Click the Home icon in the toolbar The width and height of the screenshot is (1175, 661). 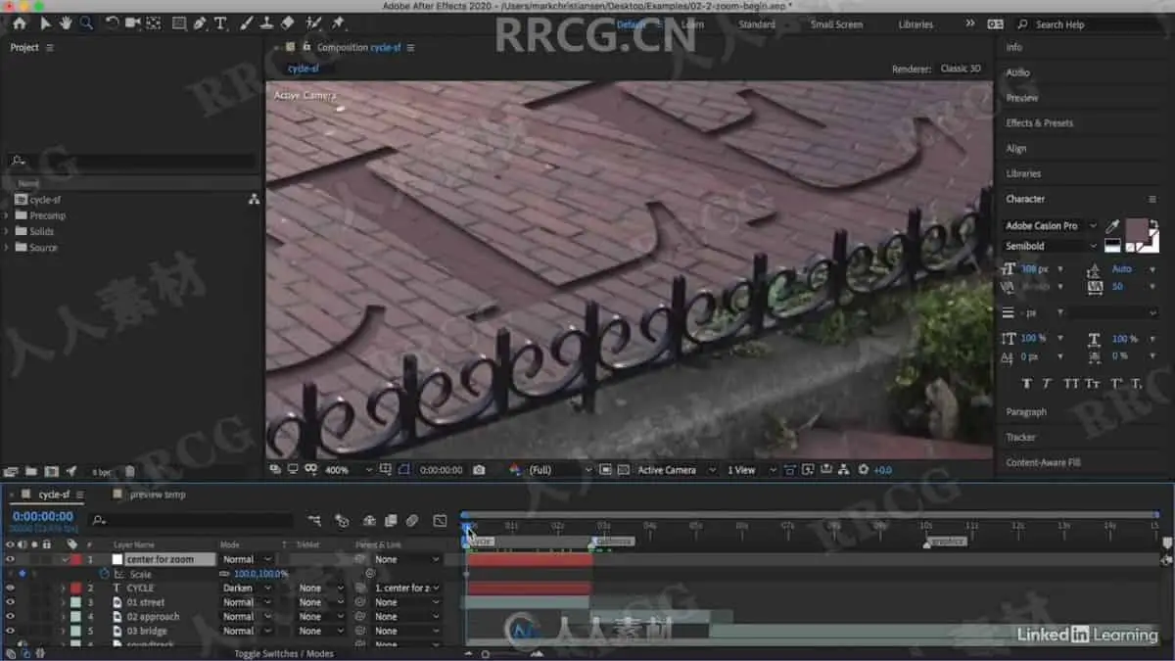[19, 23]
